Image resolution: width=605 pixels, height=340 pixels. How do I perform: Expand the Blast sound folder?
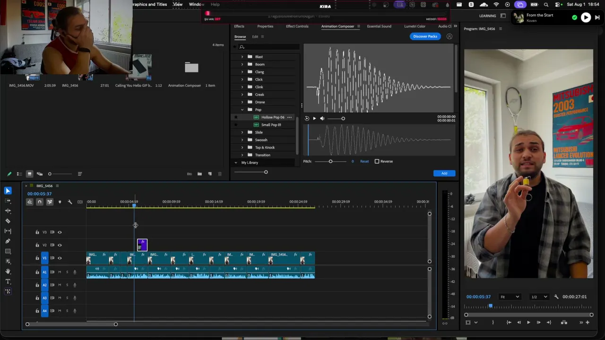coord(242,57)
